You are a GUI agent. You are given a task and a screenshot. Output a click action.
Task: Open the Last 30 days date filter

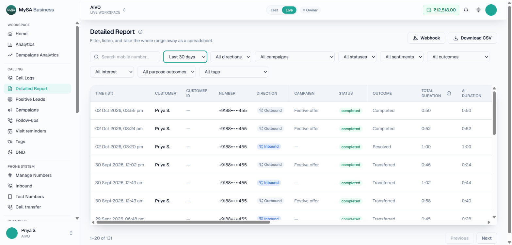click(x=185, y=57)
